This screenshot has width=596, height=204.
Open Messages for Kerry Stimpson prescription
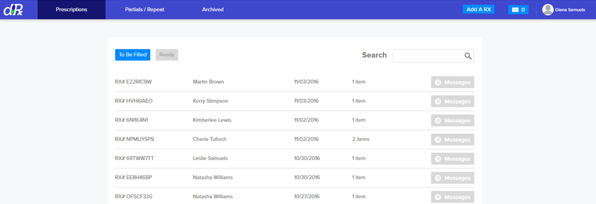[x=452, y=101]
